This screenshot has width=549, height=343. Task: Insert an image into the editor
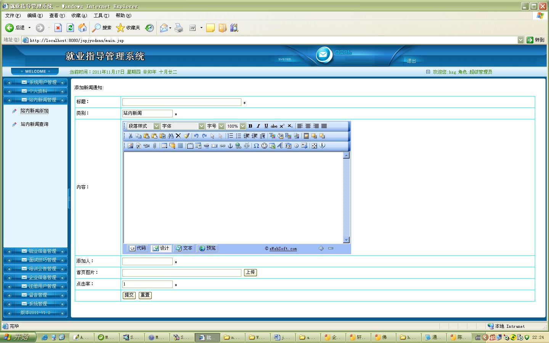(130, 146)
